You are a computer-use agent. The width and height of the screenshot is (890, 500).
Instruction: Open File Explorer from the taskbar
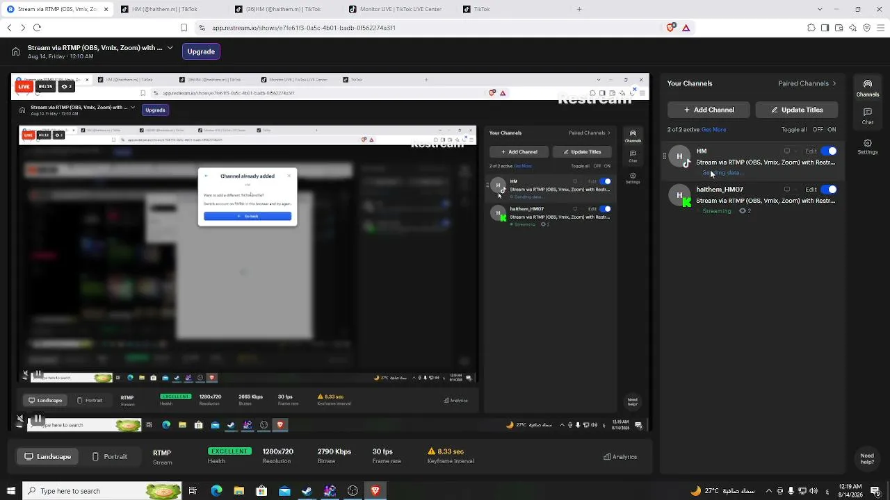pos(238,491)
